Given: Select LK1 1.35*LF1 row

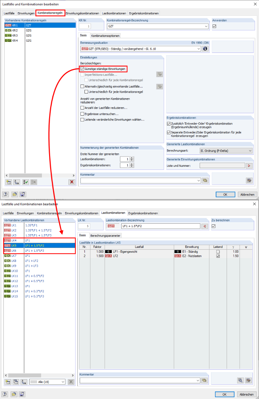Looking at the screenshot, I should [x=40, y=225].
